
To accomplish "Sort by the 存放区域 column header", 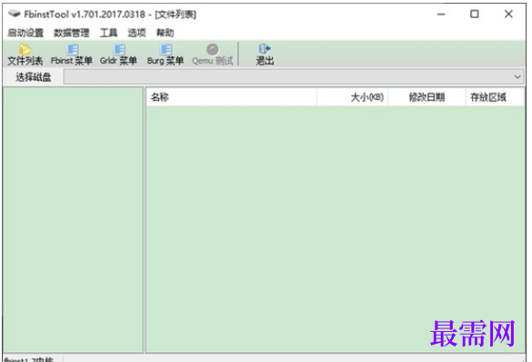I will (495, 97).
